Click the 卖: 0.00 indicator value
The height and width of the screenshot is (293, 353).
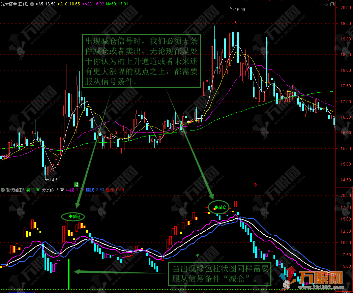pos(33,190)
